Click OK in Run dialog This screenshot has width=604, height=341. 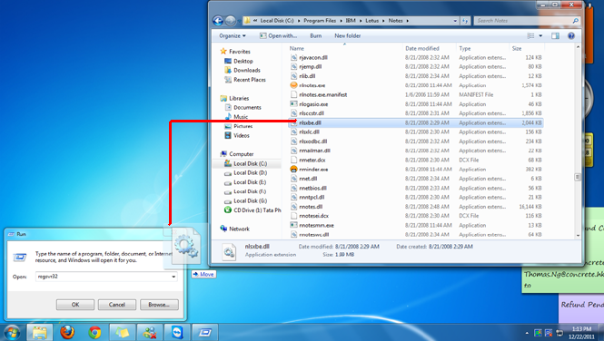(75, 305)
